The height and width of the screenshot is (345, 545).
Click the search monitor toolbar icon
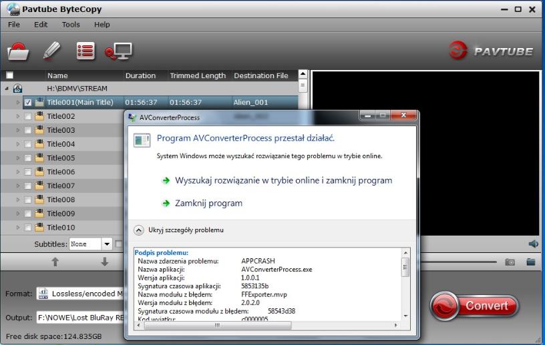pyautogui.click(x=118, y=51)
